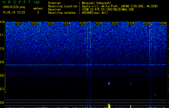Viewport: 169px width, 108px height.
Task: Click the 1227 time marker
Action: tap(115, 23)
